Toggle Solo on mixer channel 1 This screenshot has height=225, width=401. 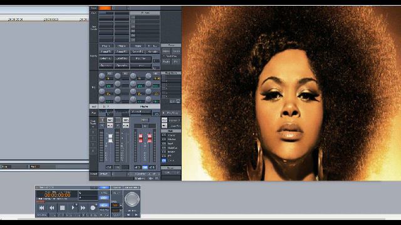[x=110, y=120]
